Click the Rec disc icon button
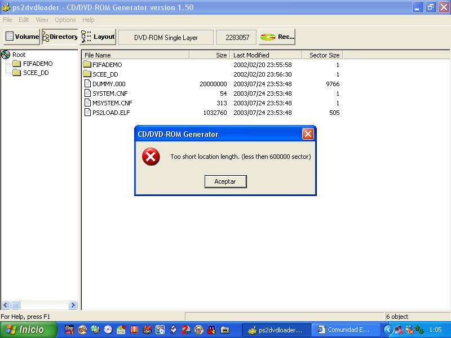Image resolution: width=451 pixels, height=338 pixels. point(277,37)
